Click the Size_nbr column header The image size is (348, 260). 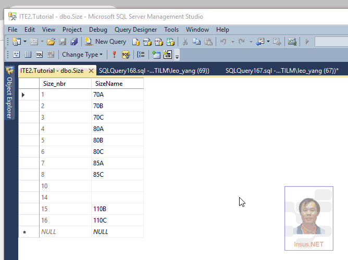tap(65, 84)
